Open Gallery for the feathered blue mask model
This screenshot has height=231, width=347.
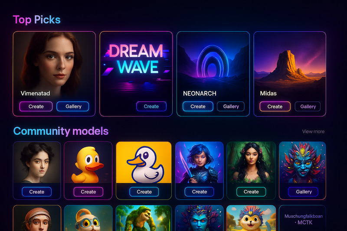pos(303,192)
